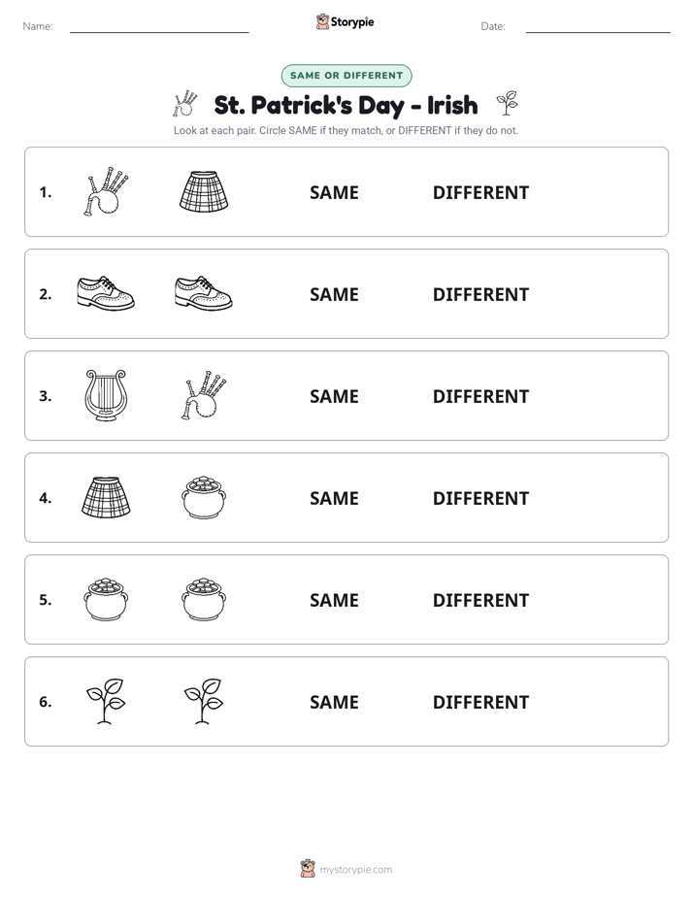
Task: Click the bagpipes picture in row 1
Action: coord(106,191)
